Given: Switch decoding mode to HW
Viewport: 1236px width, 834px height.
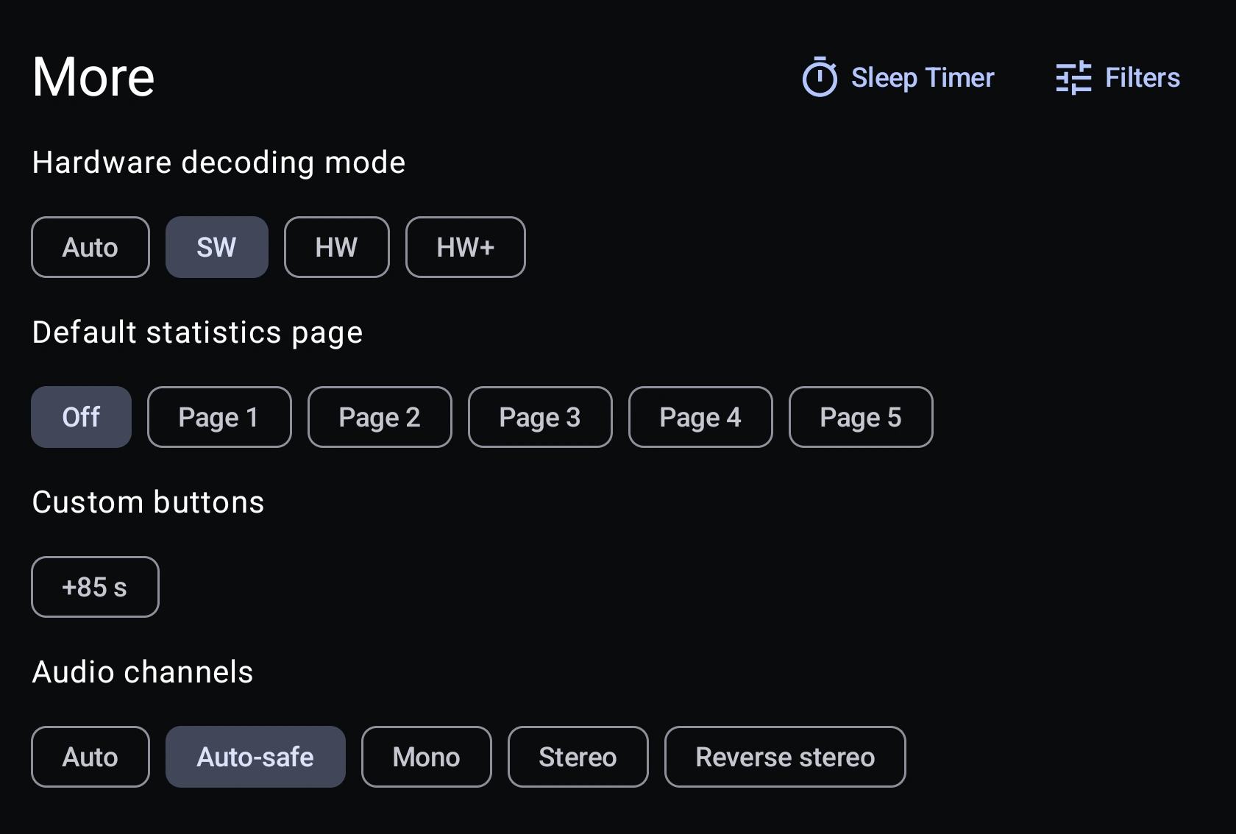Looking at the screenshot, I should click(336, 247).
